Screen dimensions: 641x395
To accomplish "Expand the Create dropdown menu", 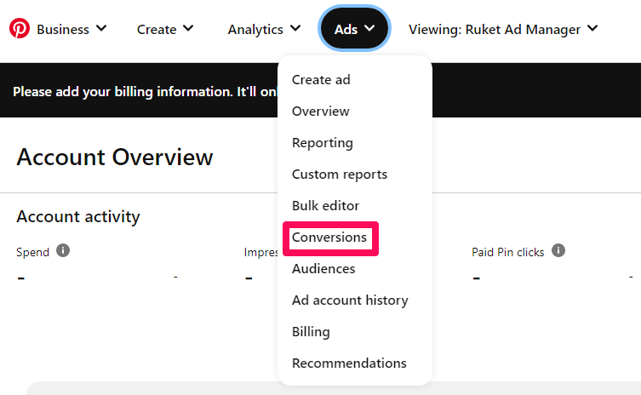I will tap(165, 29).
